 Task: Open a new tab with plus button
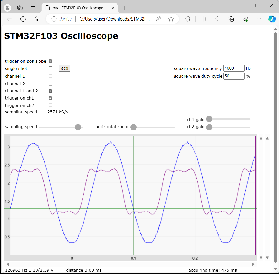click(x=124, y=8)
